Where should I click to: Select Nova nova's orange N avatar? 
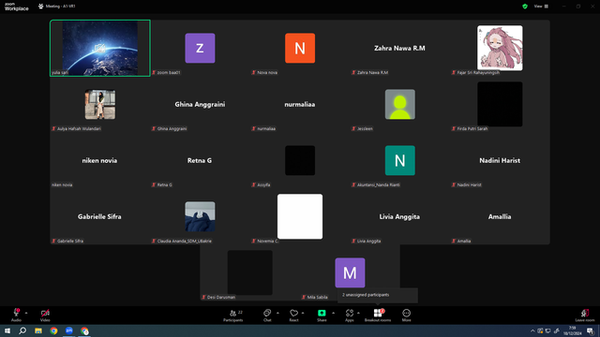click(300, 48)
